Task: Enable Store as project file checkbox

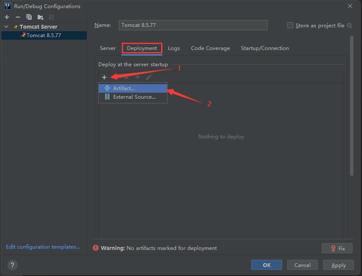Action: tap(291, 26)
